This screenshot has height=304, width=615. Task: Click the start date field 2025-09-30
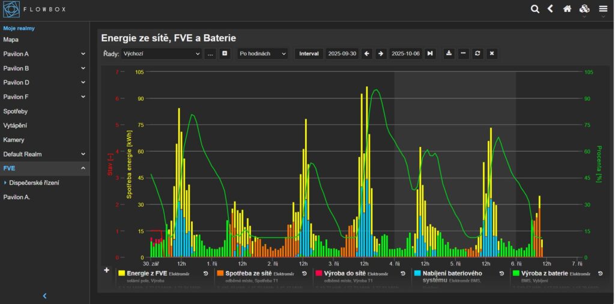pos(342,53)
